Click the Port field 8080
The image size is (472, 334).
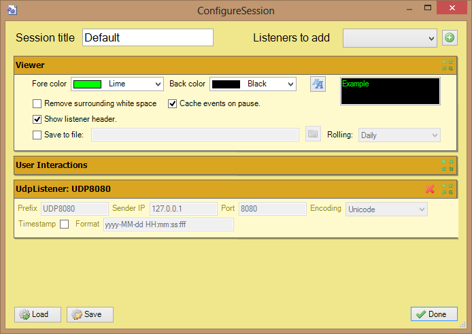tap(273, 209)
